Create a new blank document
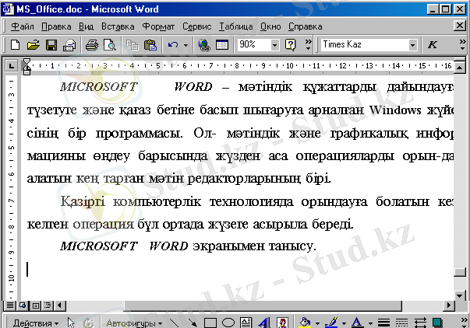 coord(15,45)
